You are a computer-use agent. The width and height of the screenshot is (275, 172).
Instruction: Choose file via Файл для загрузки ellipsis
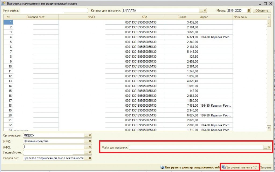pos(265,148)
